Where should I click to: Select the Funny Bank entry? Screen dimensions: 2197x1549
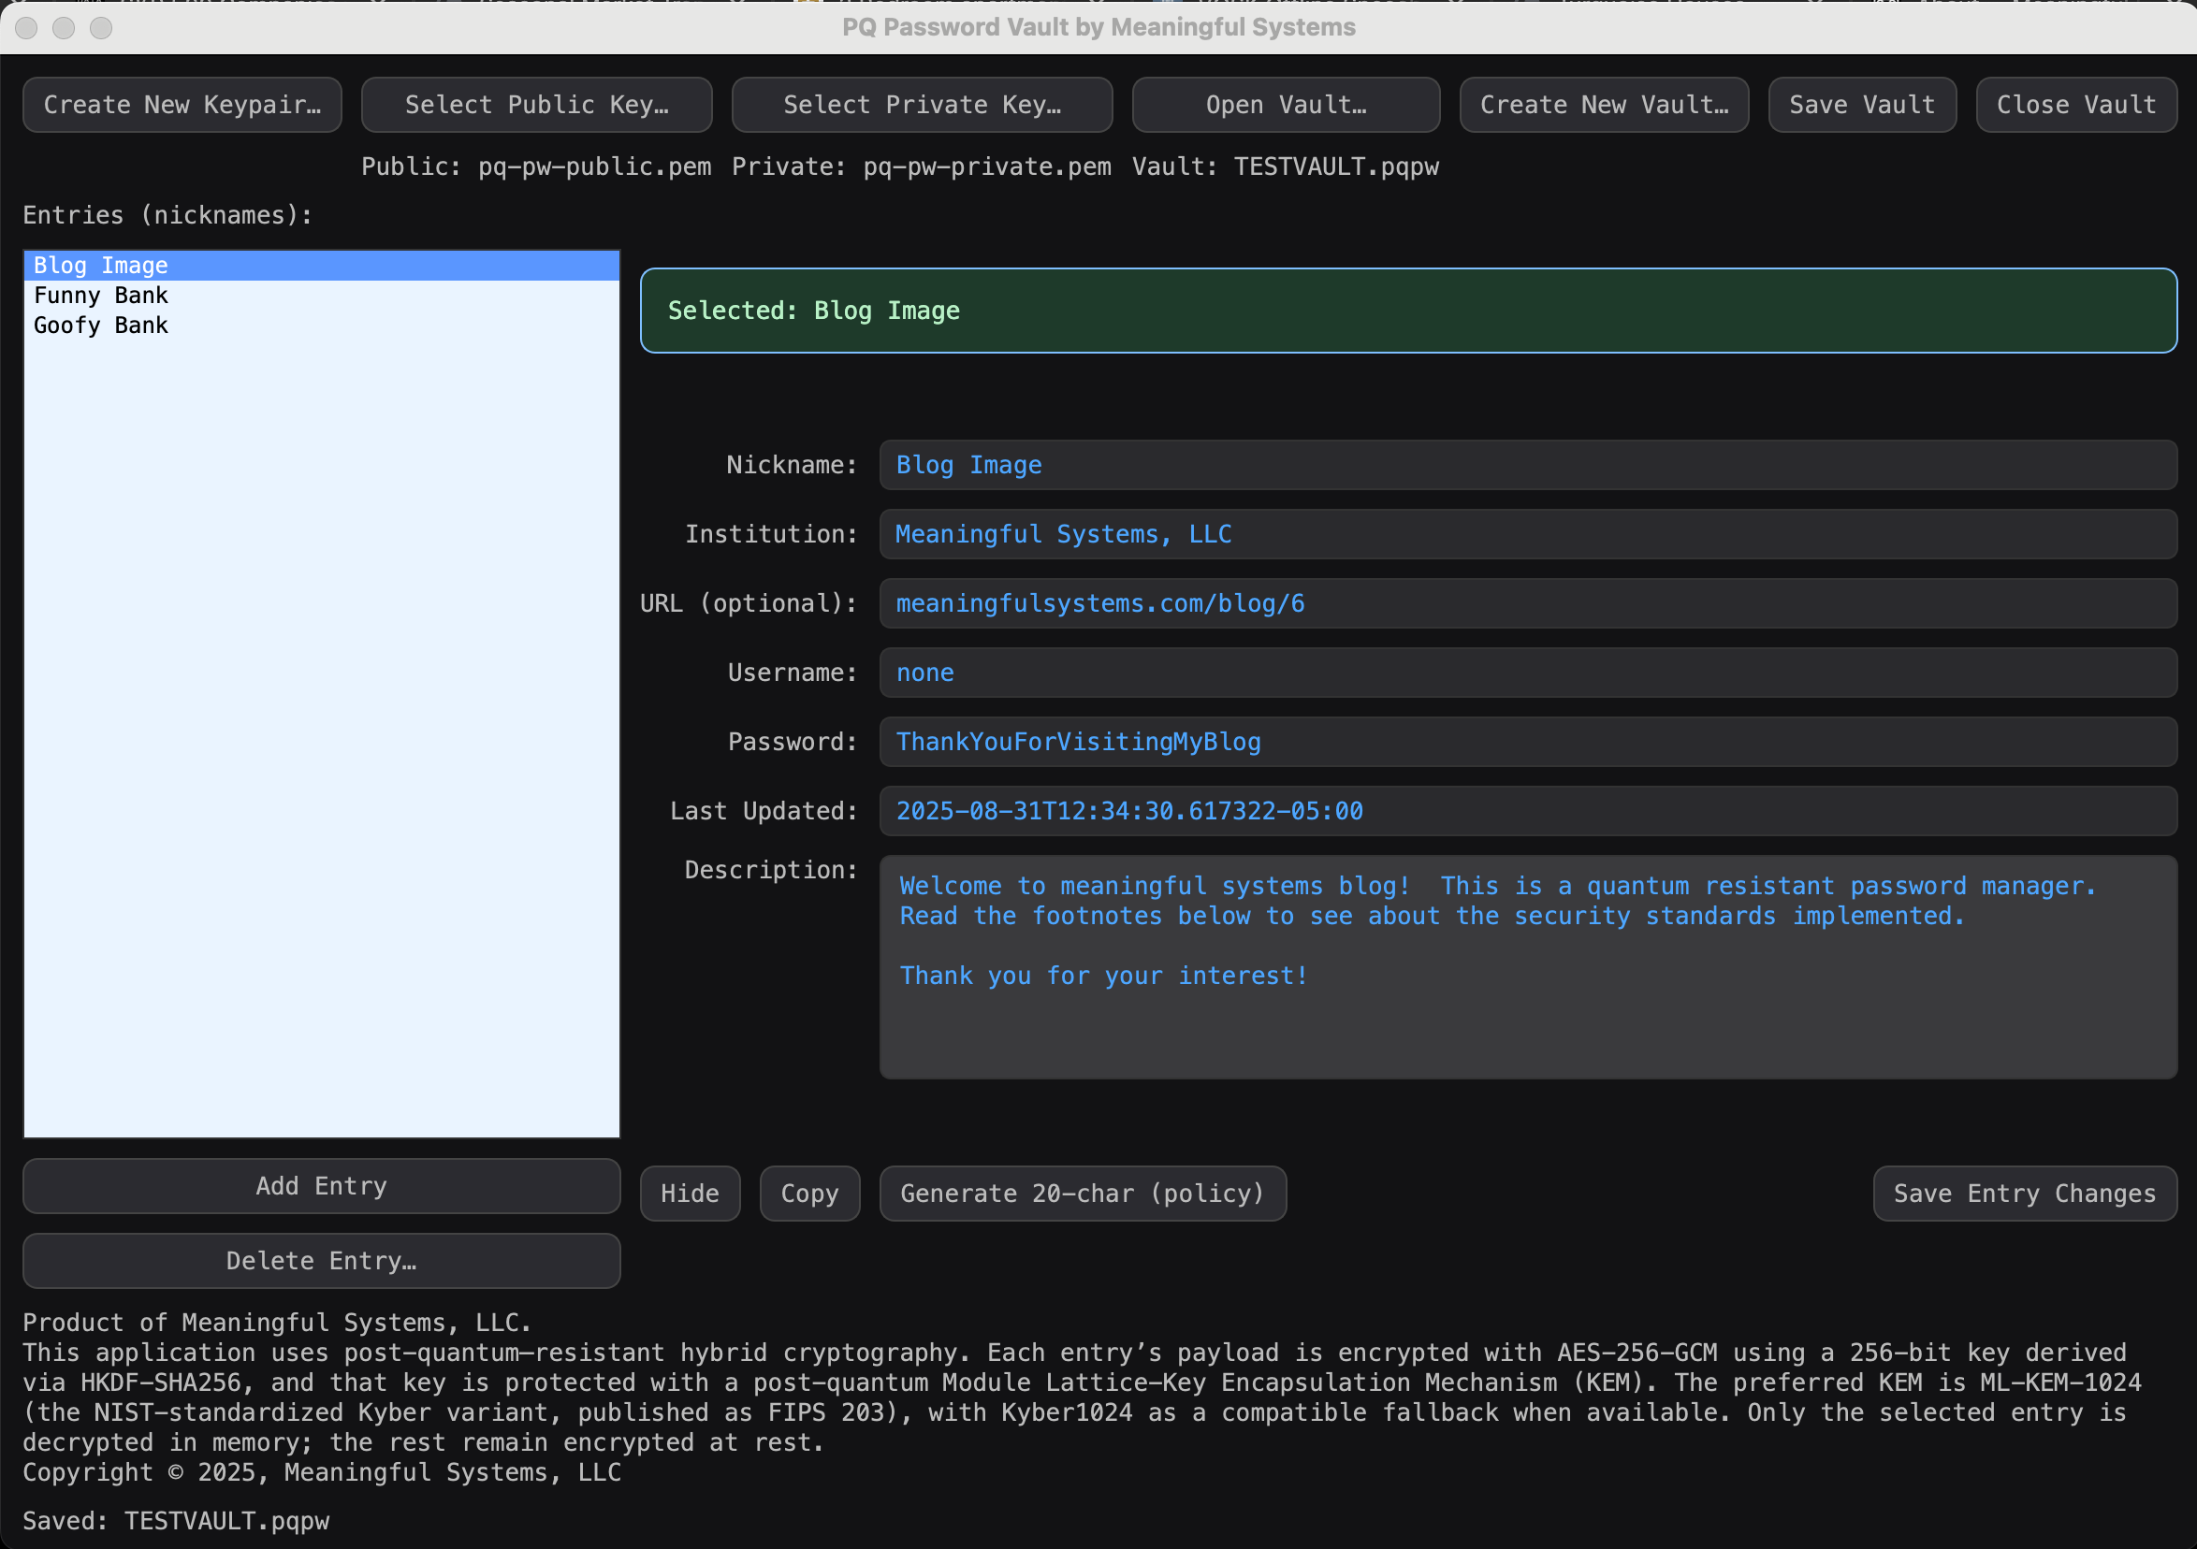pyautogui.click(x=322, y=295)
